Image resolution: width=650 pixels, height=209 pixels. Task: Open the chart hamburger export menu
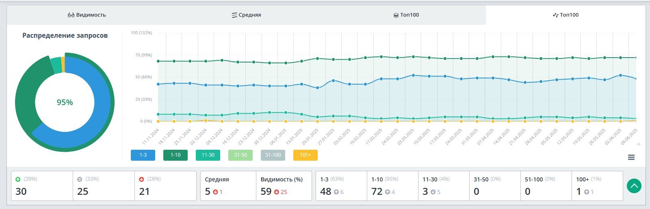(x=631, y=157)
